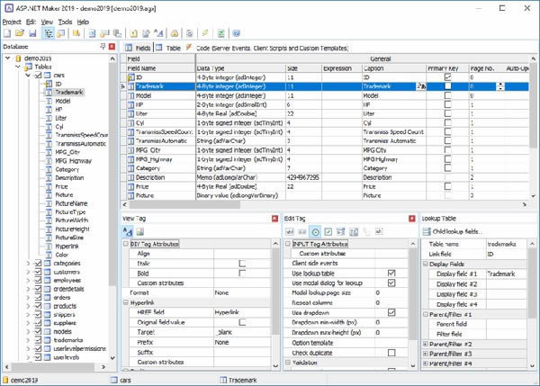540x386 pixels.
Task: Click the Database tree horizontal scrollbar
Action: coord(52,367)
